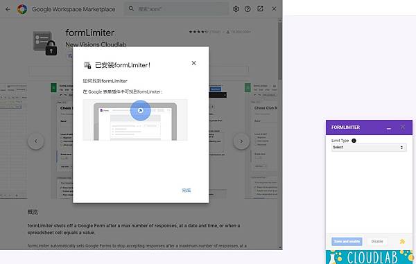Click the add-on puzzle icon illustration
The height and width of the screenshot is (264, 416).
pos(141,110)
